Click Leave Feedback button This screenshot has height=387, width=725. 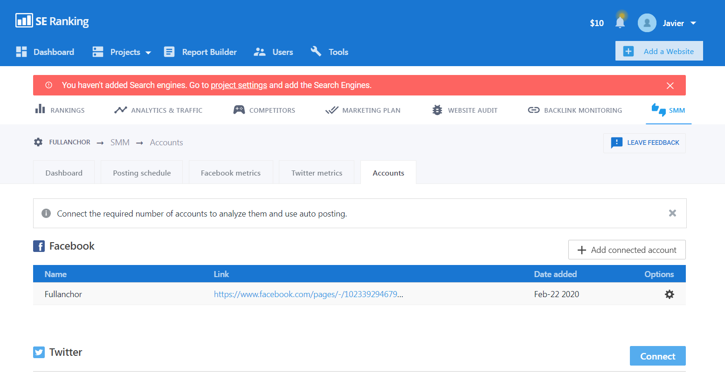coord(644,143)
